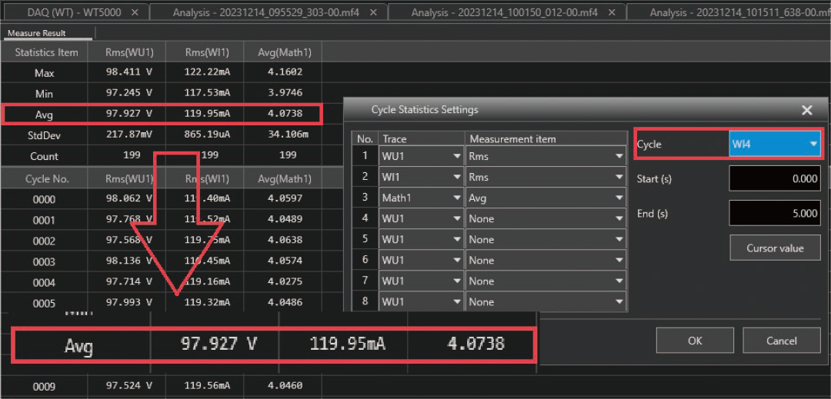Click the Cursor value button
Image resolution: width=831 pixels, height=399 pixels.
pyautogui.click(x=775, y=248)
